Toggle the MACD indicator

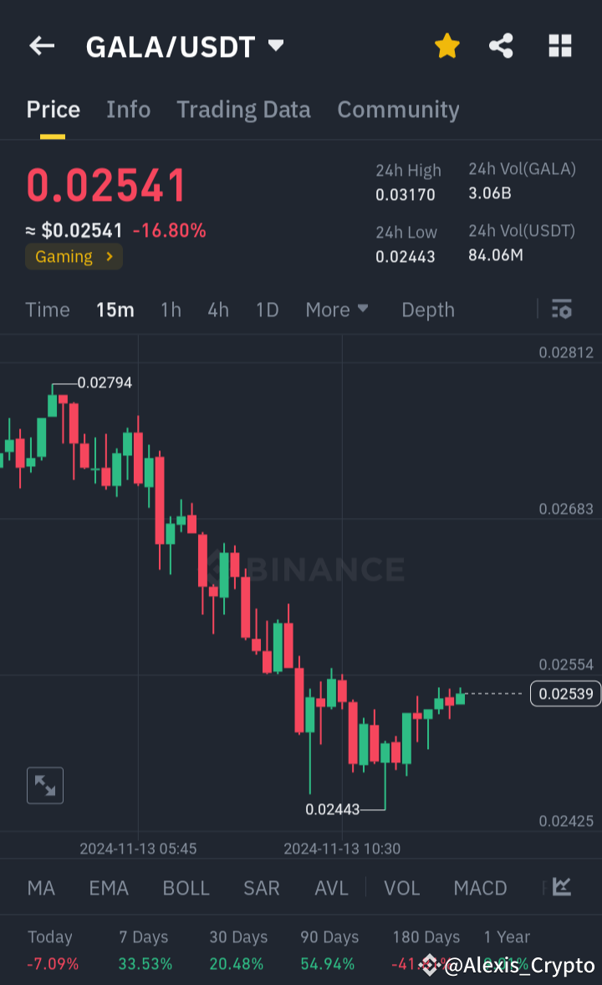[x=480, y=887]
